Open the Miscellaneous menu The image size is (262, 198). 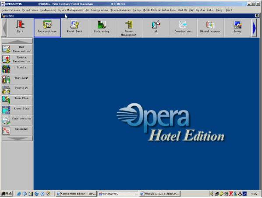coord(120,10)
